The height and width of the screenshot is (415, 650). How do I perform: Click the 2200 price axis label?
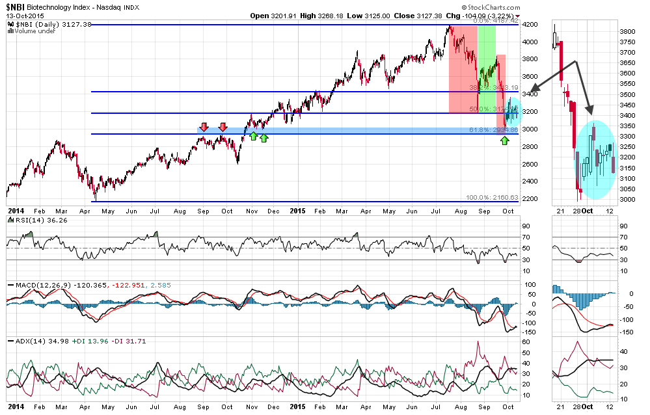[x=530, y=198]
